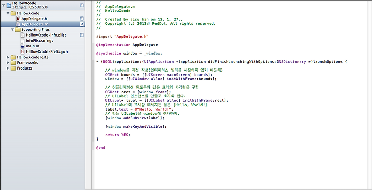Click the HellowXcode-Prefix.pch file icon
Viewport: 372px width, 190px height.
(x=22, y=51)
